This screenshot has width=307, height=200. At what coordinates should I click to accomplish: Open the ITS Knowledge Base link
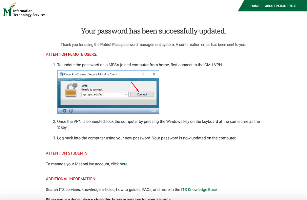pyautogui.click(x=199, y=190)
